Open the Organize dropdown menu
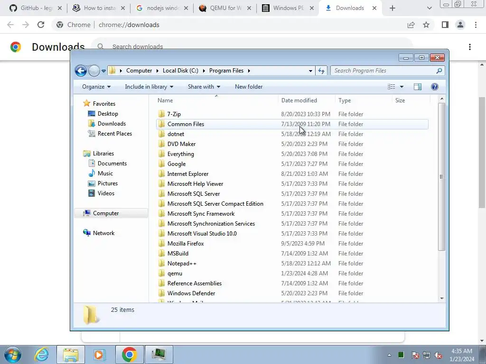486x364 pixels. [x=96, y=87]
